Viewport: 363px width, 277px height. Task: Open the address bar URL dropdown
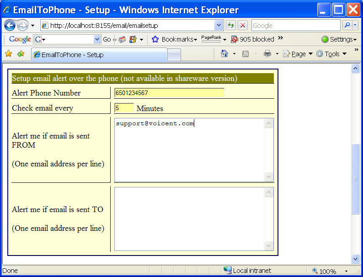tap(219, 26)
